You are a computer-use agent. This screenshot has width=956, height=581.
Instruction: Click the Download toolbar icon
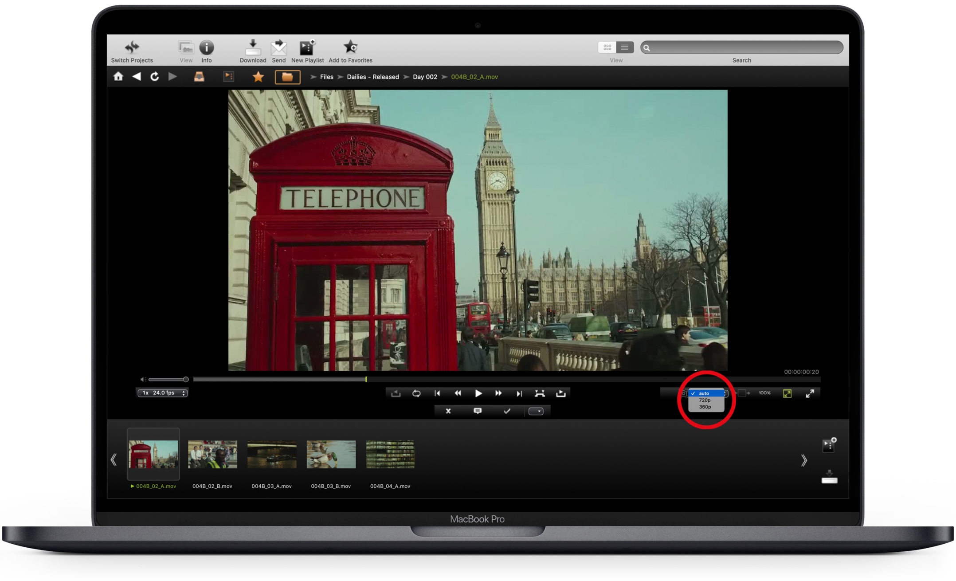(x=253, y=47)
